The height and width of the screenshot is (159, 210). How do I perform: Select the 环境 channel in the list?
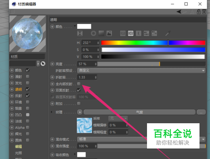coord(18,102)
